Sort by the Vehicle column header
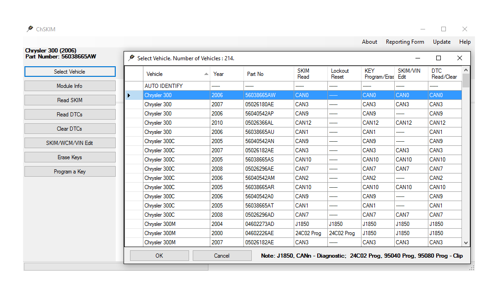498x294 pixels. tap(177, 74)
